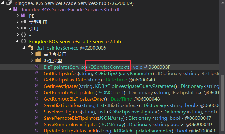The height and width of the screenshot is (134, 225).
Task: Click the 派生类型 folder icon
Action: tap(38, 60)
